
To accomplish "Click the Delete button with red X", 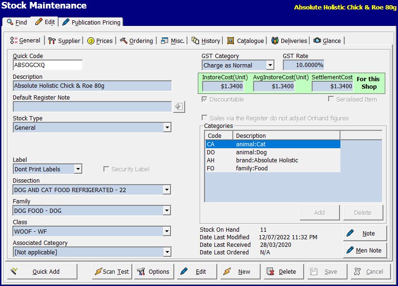I will click(282, 271).
